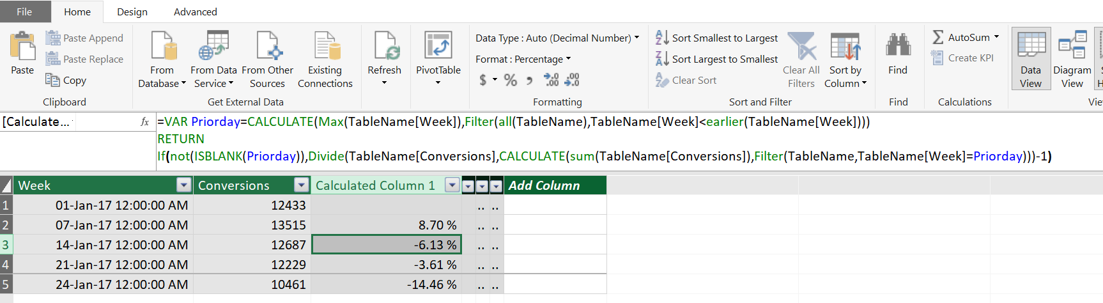Copy selection using Copy button
Viewport: 1103px width, 303px height.
66,81
